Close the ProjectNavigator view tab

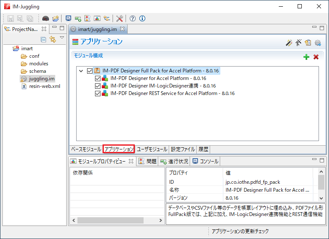click(44, 29)
